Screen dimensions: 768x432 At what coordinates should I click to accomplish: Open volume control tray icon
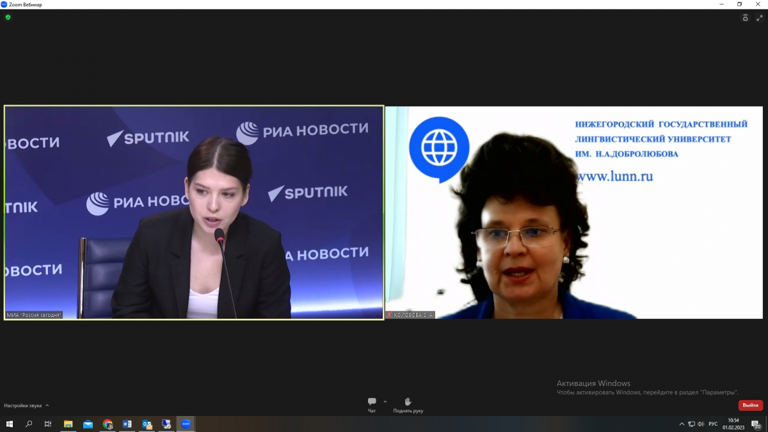tap(701, 424)
